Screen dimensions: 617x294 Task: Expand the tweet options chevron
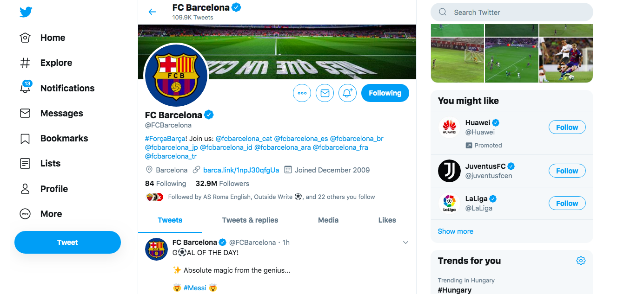pos(405,243)
